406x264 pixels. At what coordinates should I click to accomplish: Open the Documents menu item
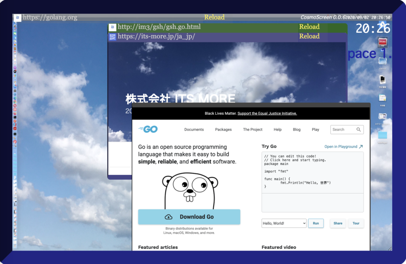pyautogui.click(x=194, y=129)
